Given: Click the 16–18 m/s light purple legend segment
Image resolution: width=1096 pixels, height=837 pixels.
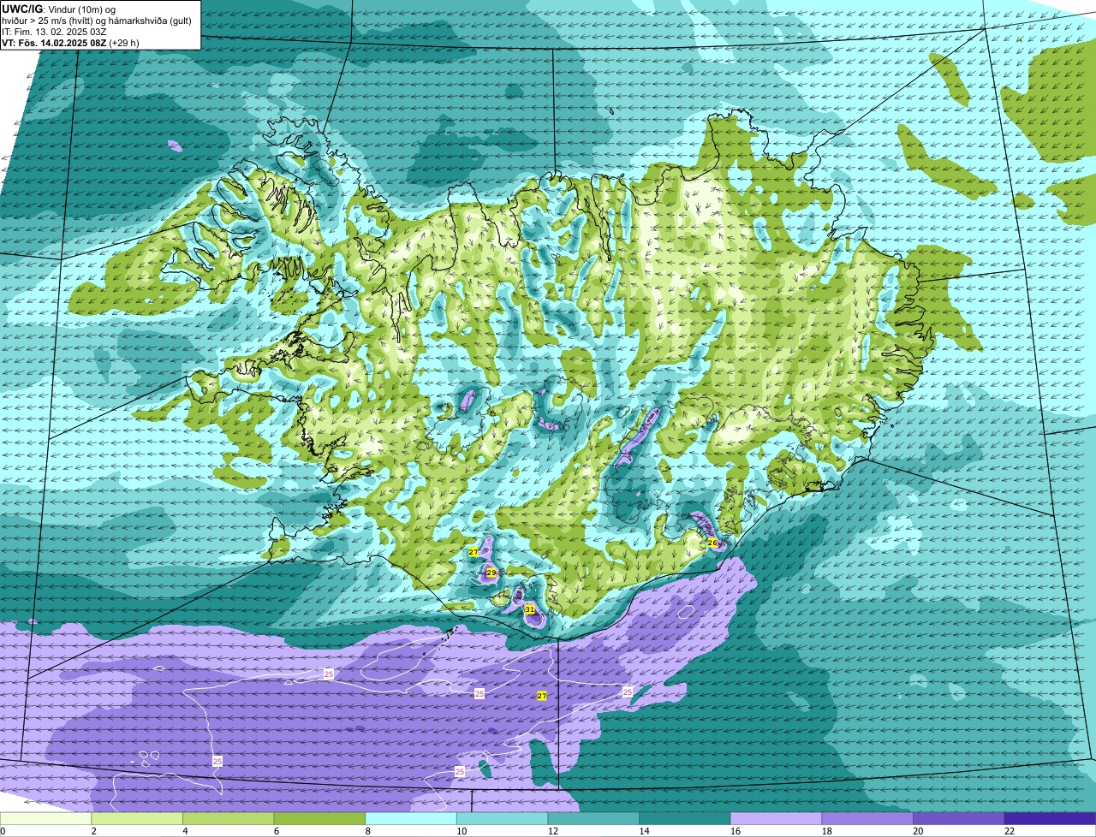Looking at the screenshot, I should [x=776, y=818].
